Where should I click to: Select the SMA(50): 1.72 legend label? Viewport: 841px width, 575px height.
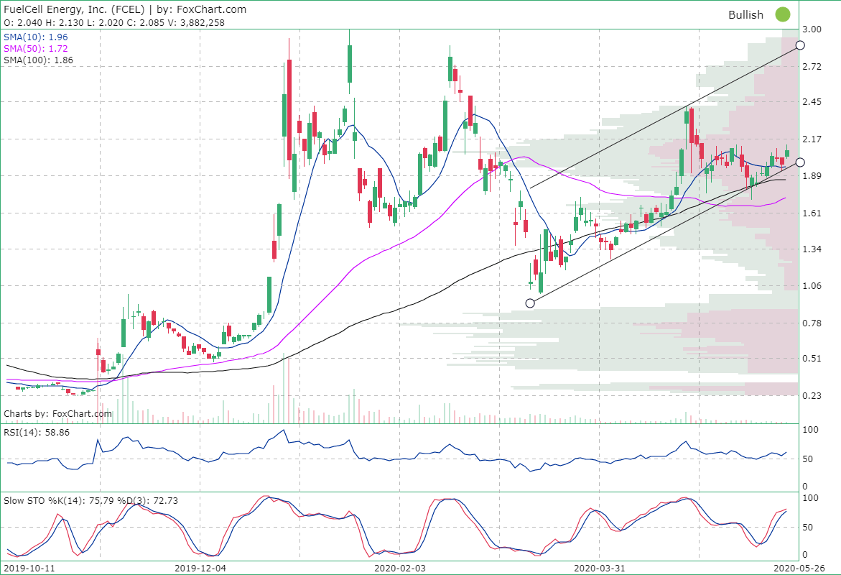click(x=36, y=48)
